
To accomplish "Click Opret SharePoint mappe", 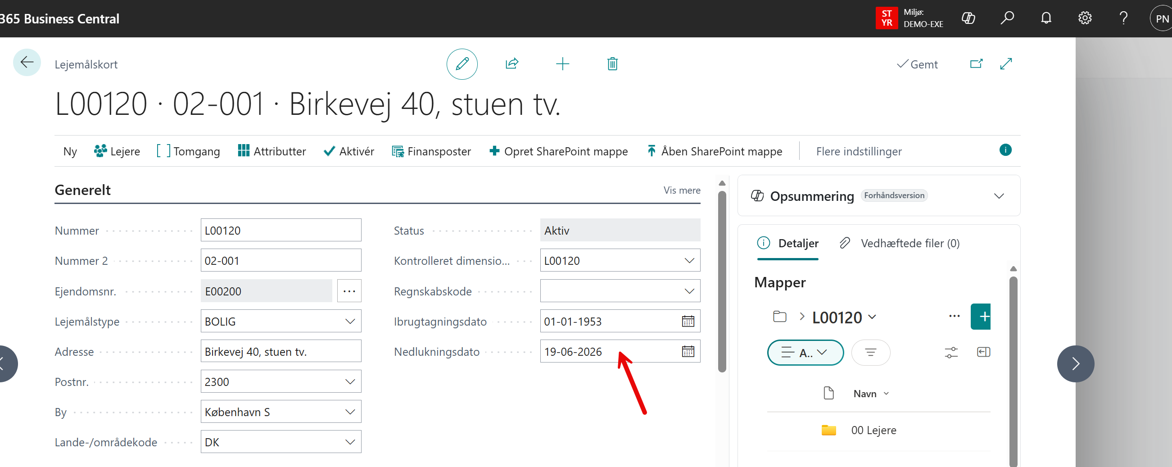I will (x=558, y=151).
